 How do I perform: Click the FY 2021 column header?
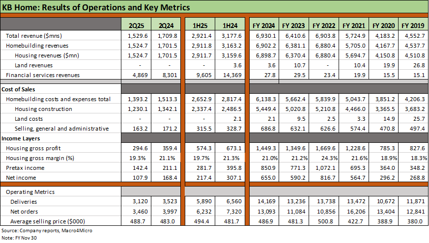tap(354, 26)
